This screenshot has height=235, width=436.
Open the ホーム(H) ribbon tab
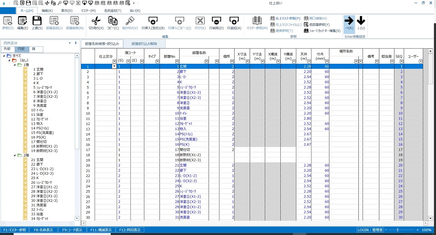[x=27, y=10]
